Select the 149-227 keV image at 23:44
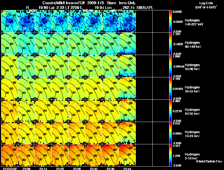Screen dimensions: 224x170 (127, 21)
